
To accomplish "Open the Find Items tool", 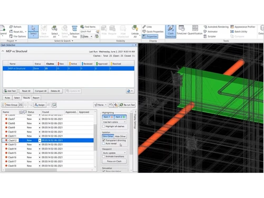I will [88, 27].
